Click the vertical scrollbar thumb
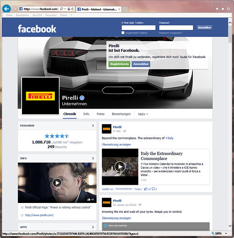The image size is (234, 238). (x=230, y=34)
